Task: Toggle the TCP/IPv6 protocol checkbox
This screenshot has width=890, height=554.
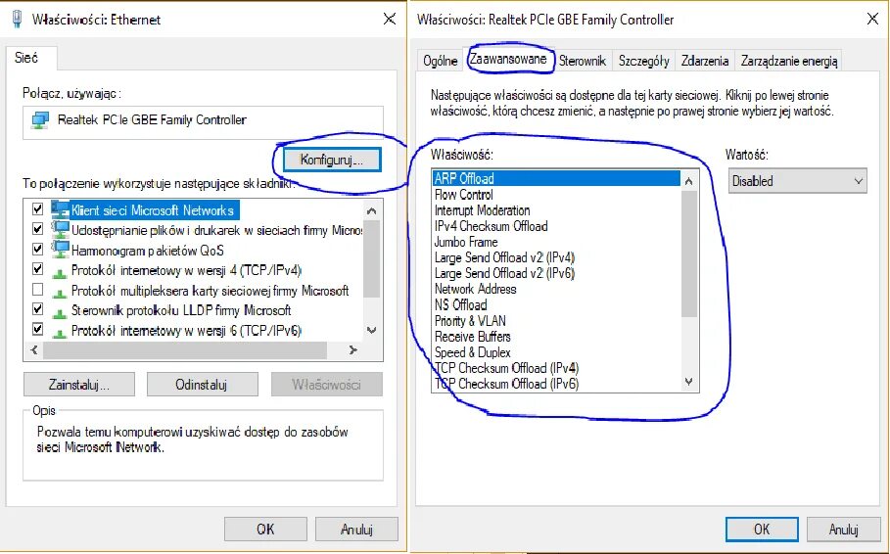Action: 37,329
